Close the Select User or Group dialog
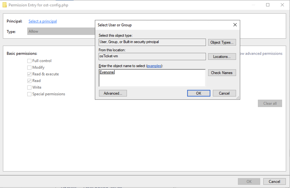Viewport: 290px width, 188px height. [x=235, y=25]
